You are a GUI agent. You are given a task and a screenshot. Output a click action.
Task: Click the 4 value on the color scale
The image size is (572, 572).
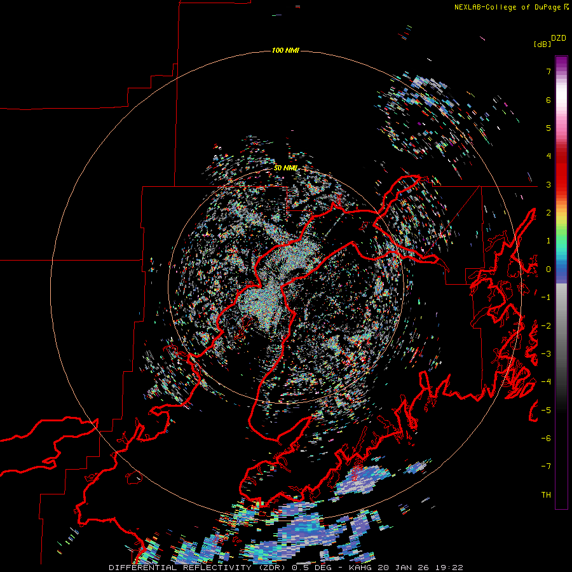(548, 156)
